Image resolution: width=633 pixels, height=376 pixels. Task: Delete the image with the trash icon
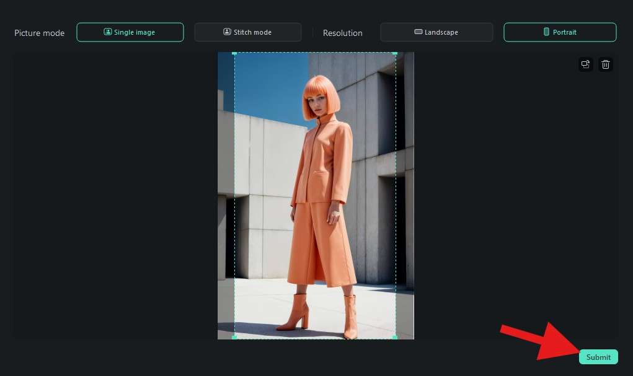tap(606, 64)
